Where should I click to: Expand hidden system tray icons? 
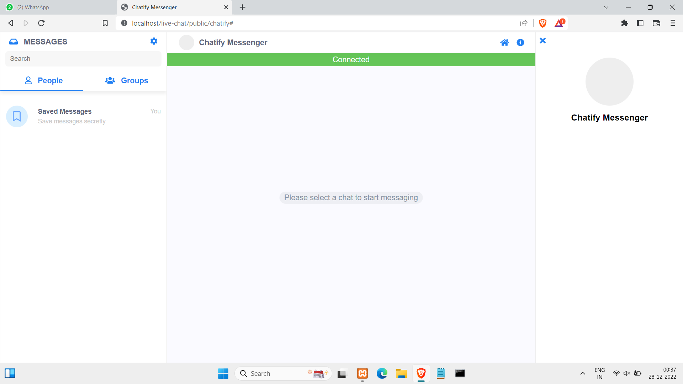pyautogui.click(x=582, y=373)
